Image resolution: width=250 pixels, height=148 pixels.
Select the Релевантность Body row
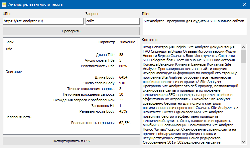click(x=71, y=111)
